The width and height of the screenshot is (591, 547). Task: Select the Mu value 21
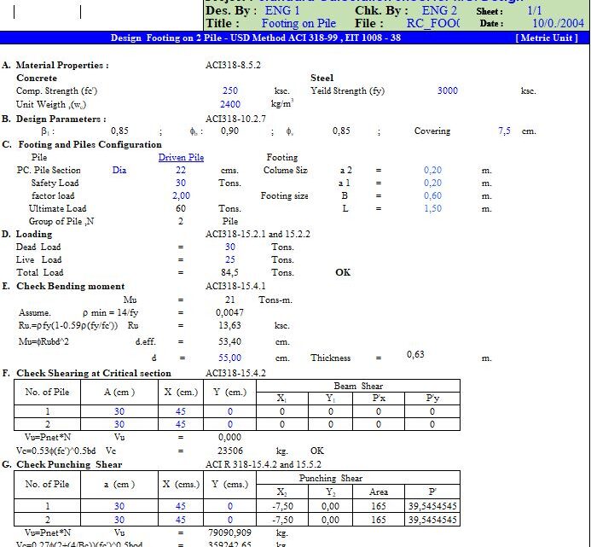click(x=230, y=300)
